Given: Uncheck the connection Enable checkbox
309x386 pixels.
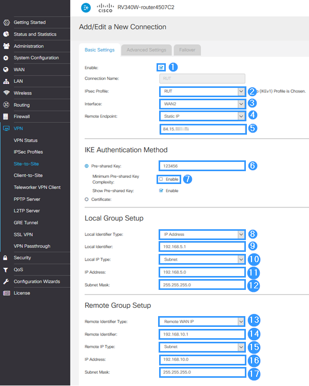Looking at the screenshot, I should click(x=162, y=67).
